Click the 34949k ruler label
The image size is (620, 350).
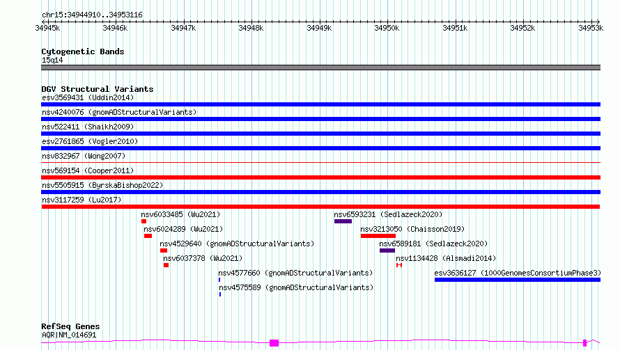[320, 28]
